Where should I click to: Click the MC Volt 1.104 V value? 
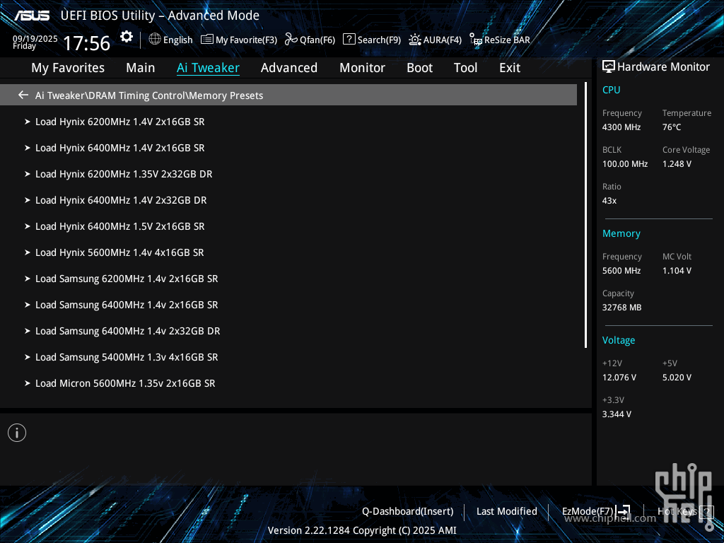tap(677, 271)
